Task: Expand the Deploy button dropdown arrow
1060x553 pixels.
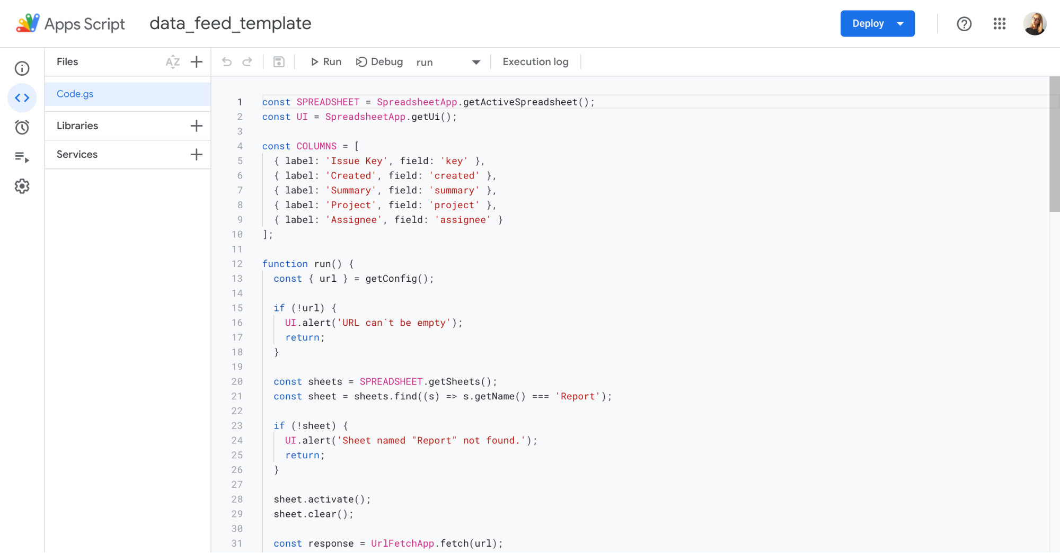Action: 900,24
